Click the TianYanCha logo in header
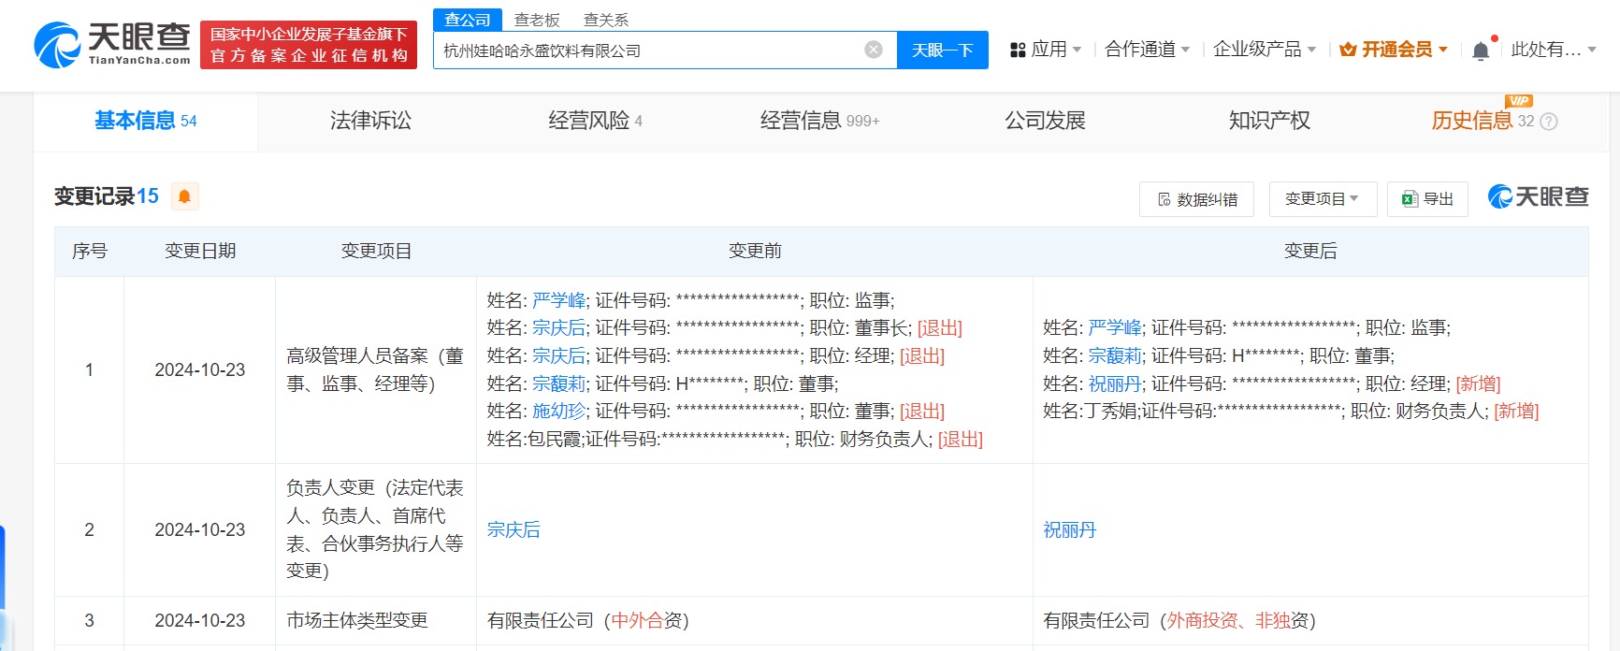The width and height of the screenshot is (1620, 651). 112,45
